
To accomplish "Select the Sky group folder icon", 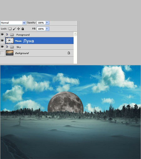I will [x=12, y=47].
